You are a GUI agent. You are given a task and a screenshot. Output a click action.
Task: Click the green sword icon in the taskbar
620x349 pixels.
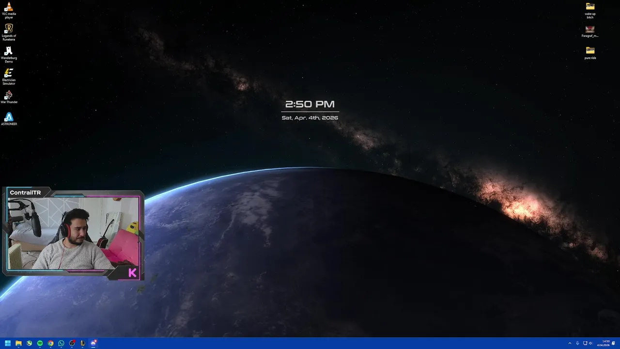[29, 343]
